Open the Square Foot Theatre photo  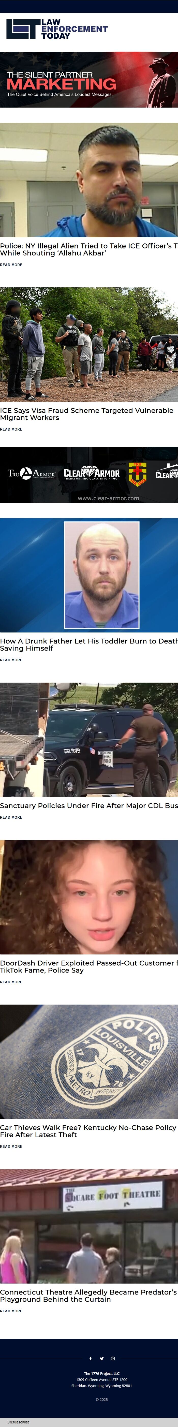tap(89, 1226)
